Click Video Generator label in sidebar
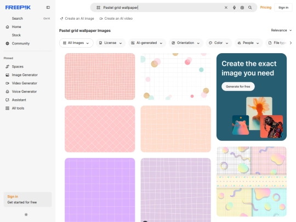The image size is (296, 222). pyautogui.click(x=25, y=83)
